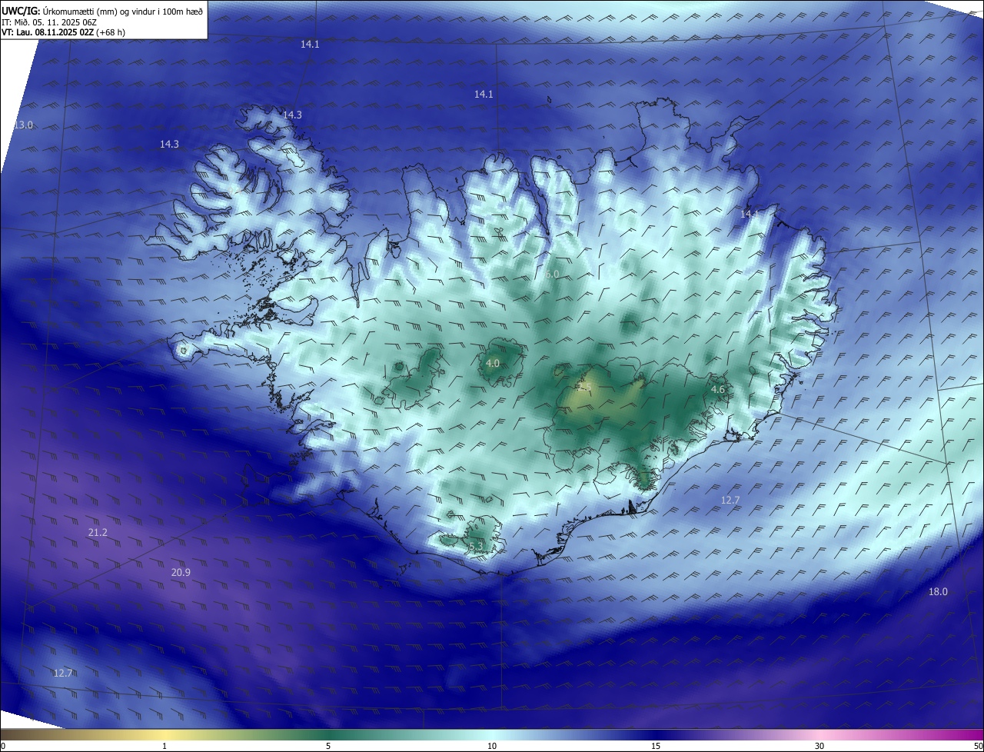Click the 'VT: Lau. 08.11.2025 02Z (+68 h)' line

63,32
